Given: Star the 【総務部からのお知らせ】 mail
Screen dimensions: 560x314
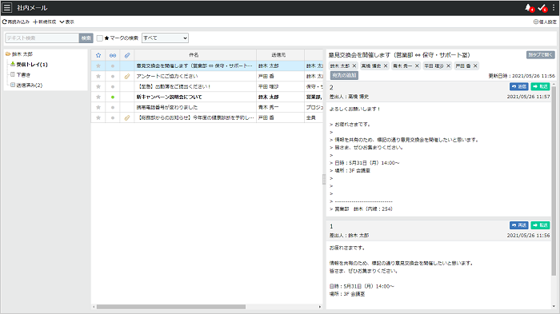Looking at the screenshot, I should click(x=98, y=117).
